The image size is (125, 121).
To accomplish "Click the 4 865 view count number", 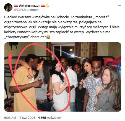I will tap(42, 118).
